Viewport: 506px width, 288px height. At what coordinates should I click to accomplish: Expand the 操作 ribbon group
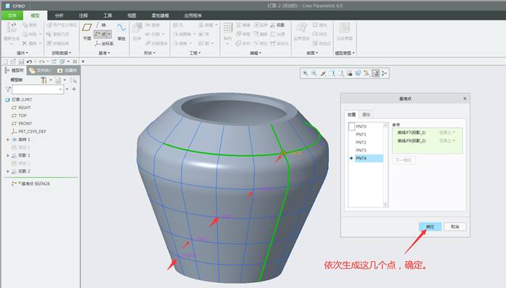pyautogui.click(x=23, y=52)
